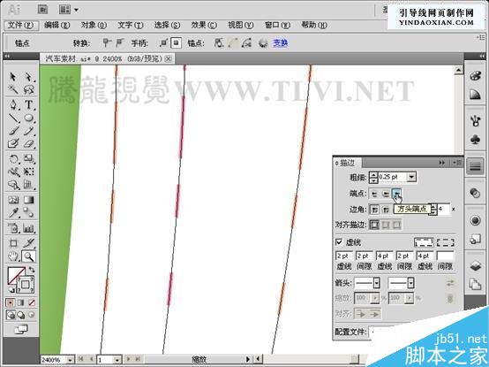Viewport: 489px width, 367px height.
Task: Select the Pen tool
Action: click(x=12, y=104)
